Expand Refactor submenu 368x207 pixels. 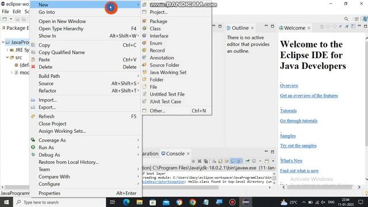[86, 91]
